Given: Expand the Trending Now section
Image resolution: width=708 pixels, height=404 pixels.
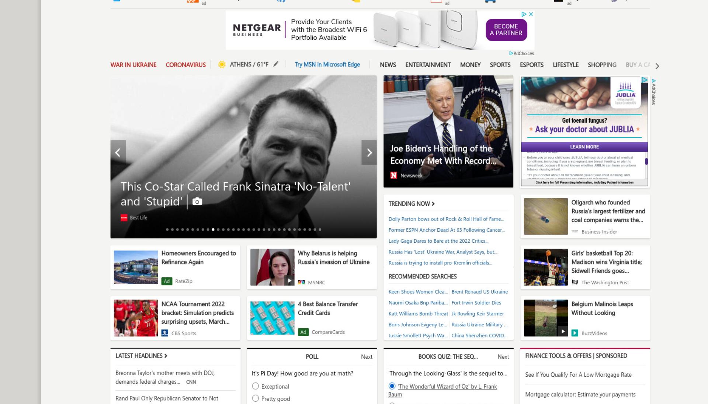Looking at the screenshot, I should coord(412,204).
